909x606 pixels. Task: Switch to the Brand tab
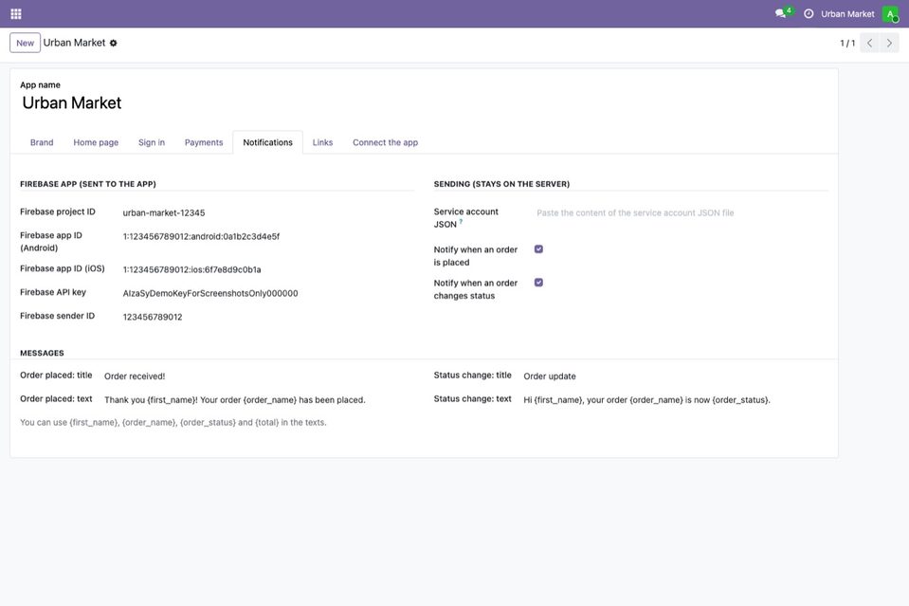42,142
